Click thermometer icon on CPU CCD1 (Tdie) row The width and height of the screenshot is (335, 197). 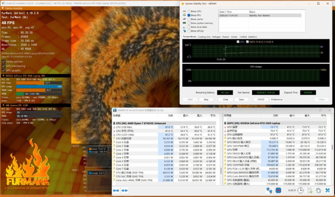tap(114, 135)
